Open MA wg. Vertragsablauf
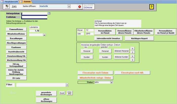Screen dimensions: 177x104 click(16, 65)
